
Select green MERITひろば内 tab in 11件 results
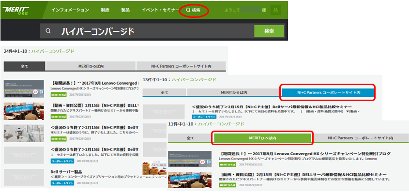tap(263, 138)
